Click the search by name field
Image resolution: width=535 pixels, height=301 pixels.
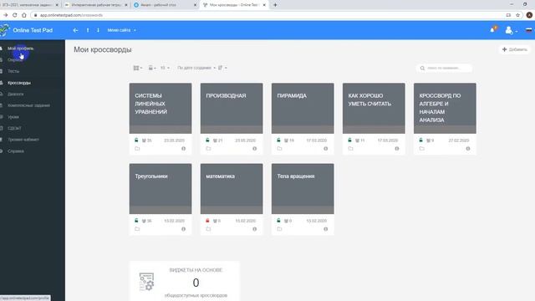click(x=444, y=68)
